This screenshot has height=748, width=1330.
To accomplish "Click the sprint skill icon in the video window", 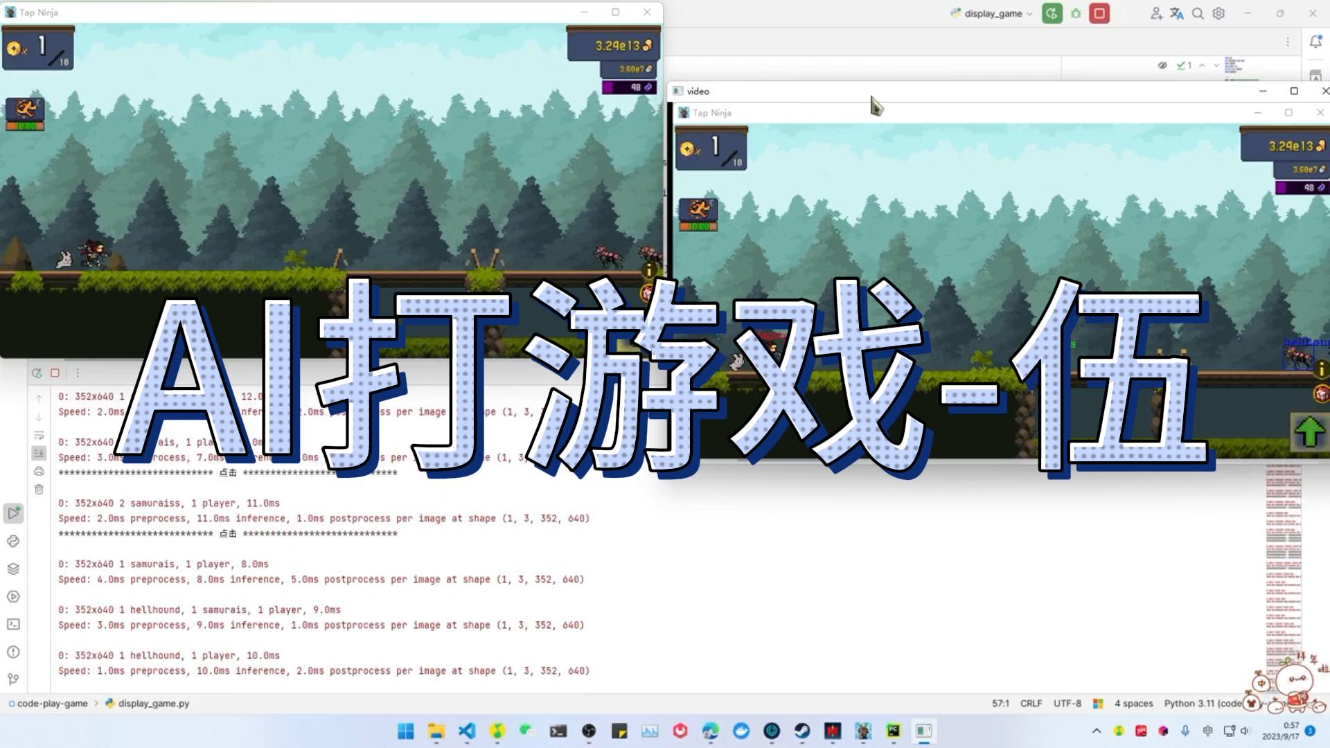I will [698, 215].
